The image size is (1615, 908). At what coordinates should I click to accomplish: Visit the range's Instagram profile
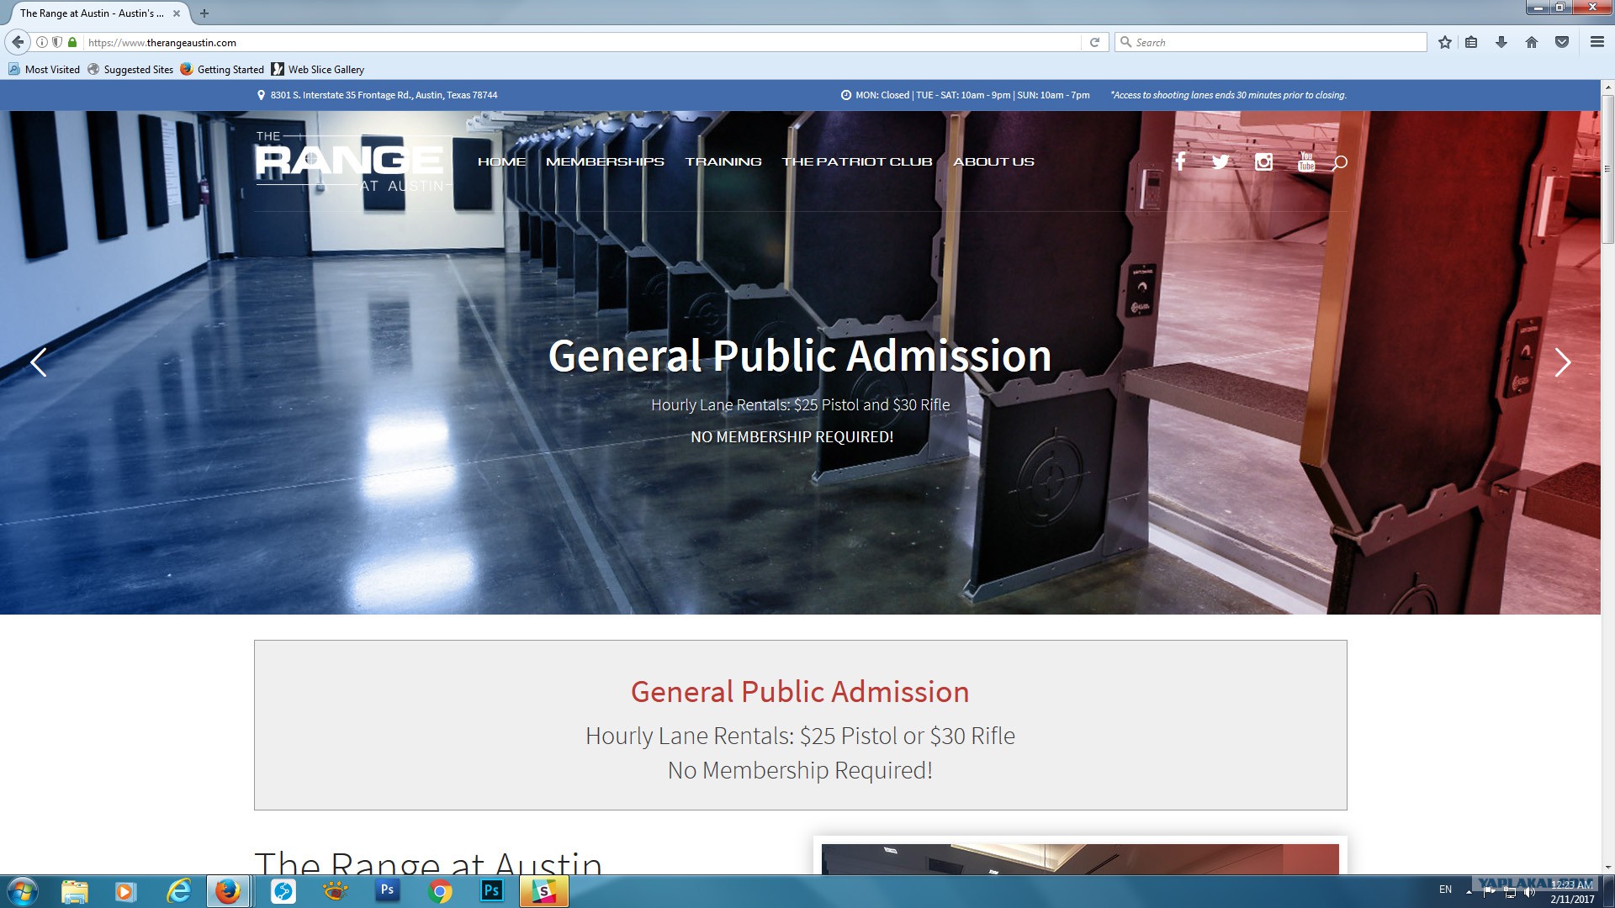pos(1263,161)
